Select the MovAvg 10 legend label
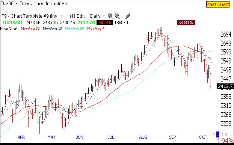Viewport: 234px width, 145px height. pyautogui.click(x=52, y=28)
